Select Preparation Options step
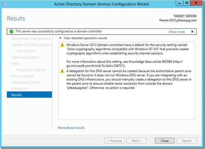 click(31, 70)
